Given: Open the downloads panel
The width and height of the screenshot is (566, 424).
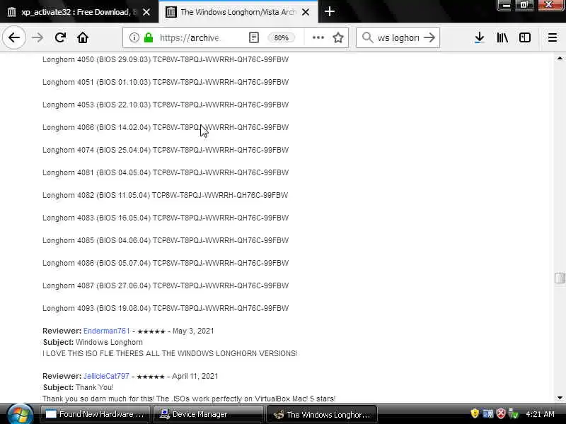Looking at the screenshot, I should tap(480, 37).
